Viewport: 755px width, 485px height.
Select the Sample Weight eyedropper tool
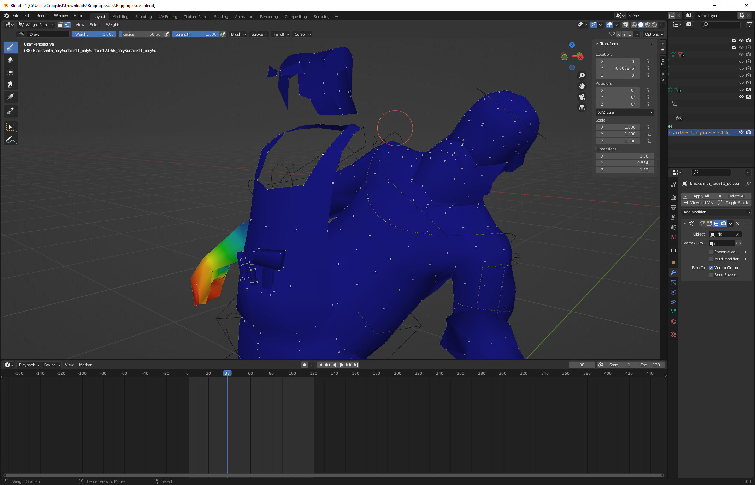(10, 111)
